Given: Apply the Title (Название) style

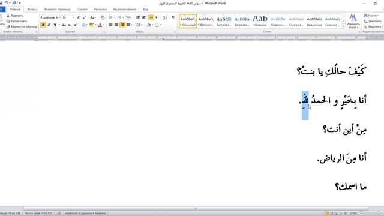Looking at the screenshot, I should tap(260, 21).
